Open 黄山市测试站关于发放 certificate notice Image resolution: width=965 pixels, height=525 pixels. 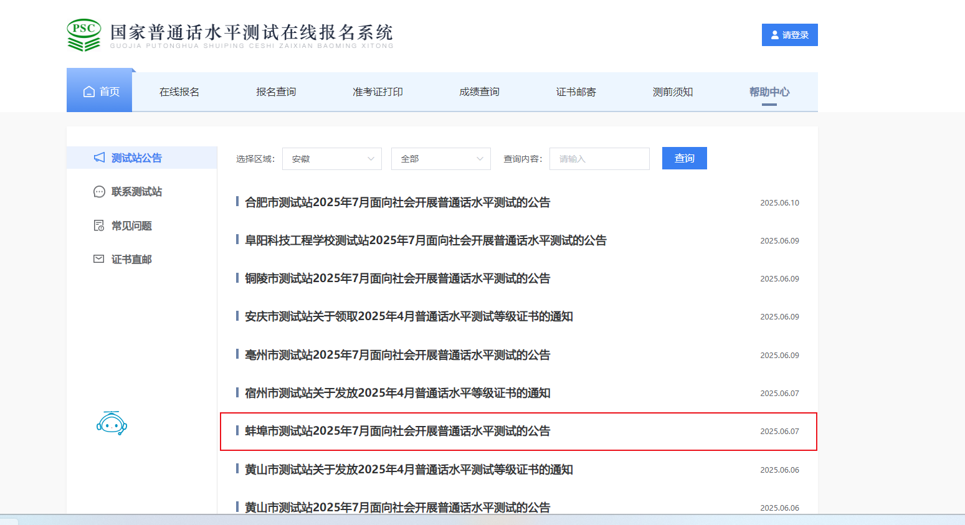tap(409, 470)
